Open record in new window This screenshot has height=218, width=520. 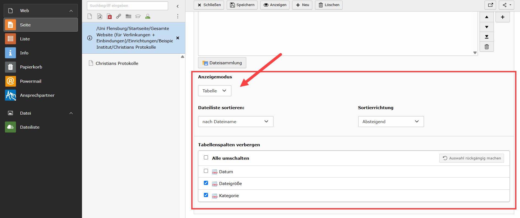(x=490, y=5)
